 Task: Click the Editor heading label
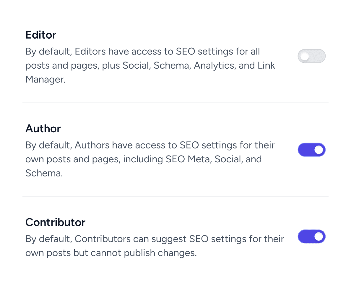tap(41, 35)
